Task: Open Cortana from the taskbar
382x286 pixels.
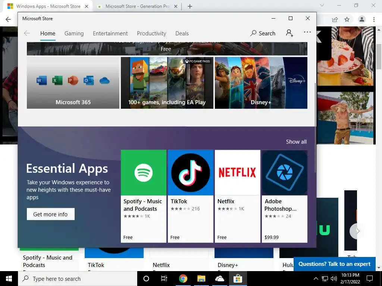Action: (x=146, y=279)
